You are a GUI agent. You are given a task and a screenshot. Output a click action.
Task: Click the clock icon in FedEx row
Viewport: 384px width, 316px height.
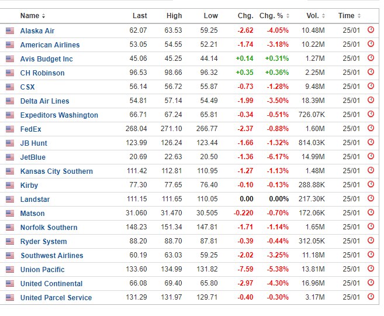pos(371,128)
